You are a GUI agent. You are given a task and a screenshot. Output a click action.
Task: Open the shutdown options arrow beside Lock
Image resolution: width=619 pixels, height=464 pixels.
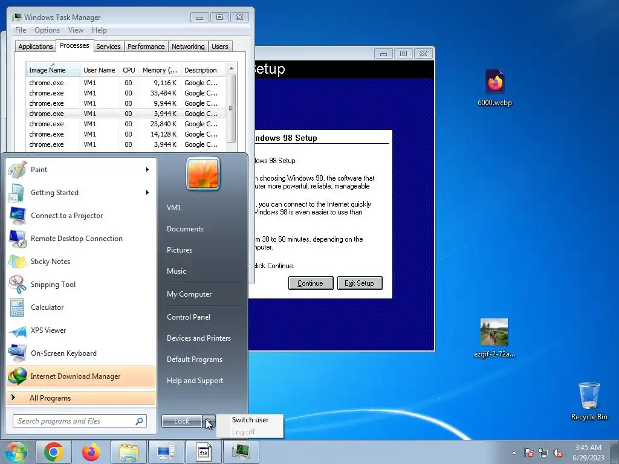[209, 421]
